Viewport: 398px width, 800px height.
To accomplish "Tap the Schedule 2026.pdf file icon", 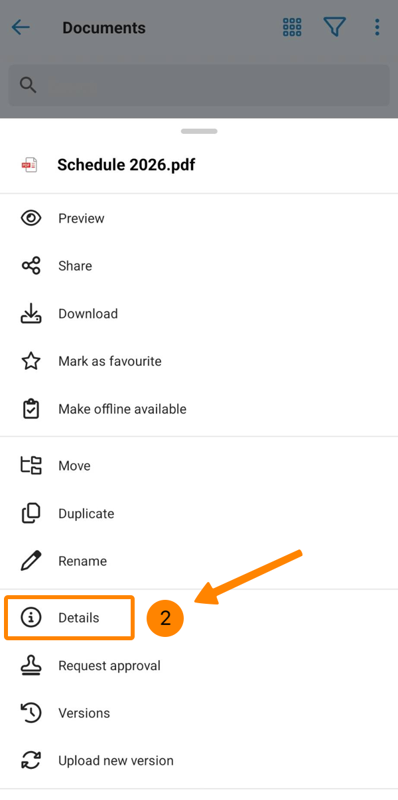I will click(x=30, y=165).
